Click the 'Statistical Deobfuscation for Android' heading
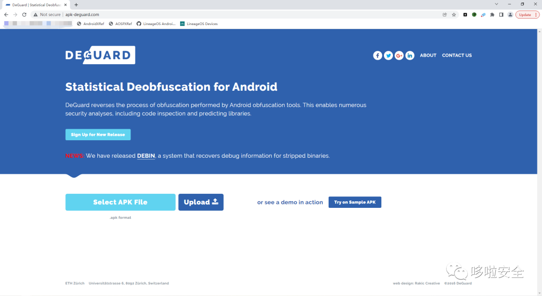 [171, 87]
